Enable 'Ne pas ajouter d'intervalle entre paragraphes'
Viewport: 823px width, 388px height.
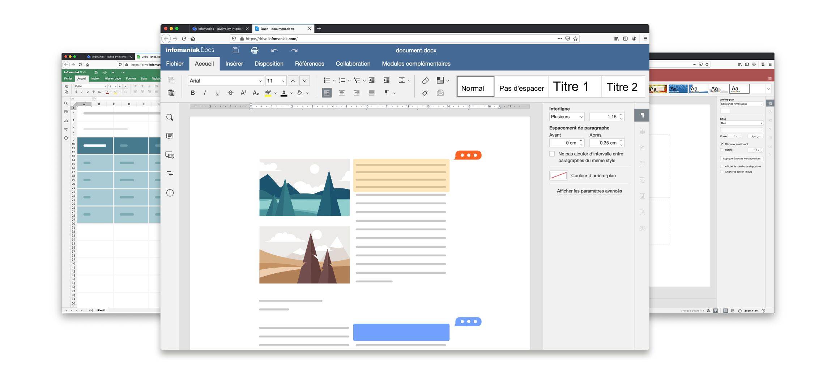[x=552, y=154]
